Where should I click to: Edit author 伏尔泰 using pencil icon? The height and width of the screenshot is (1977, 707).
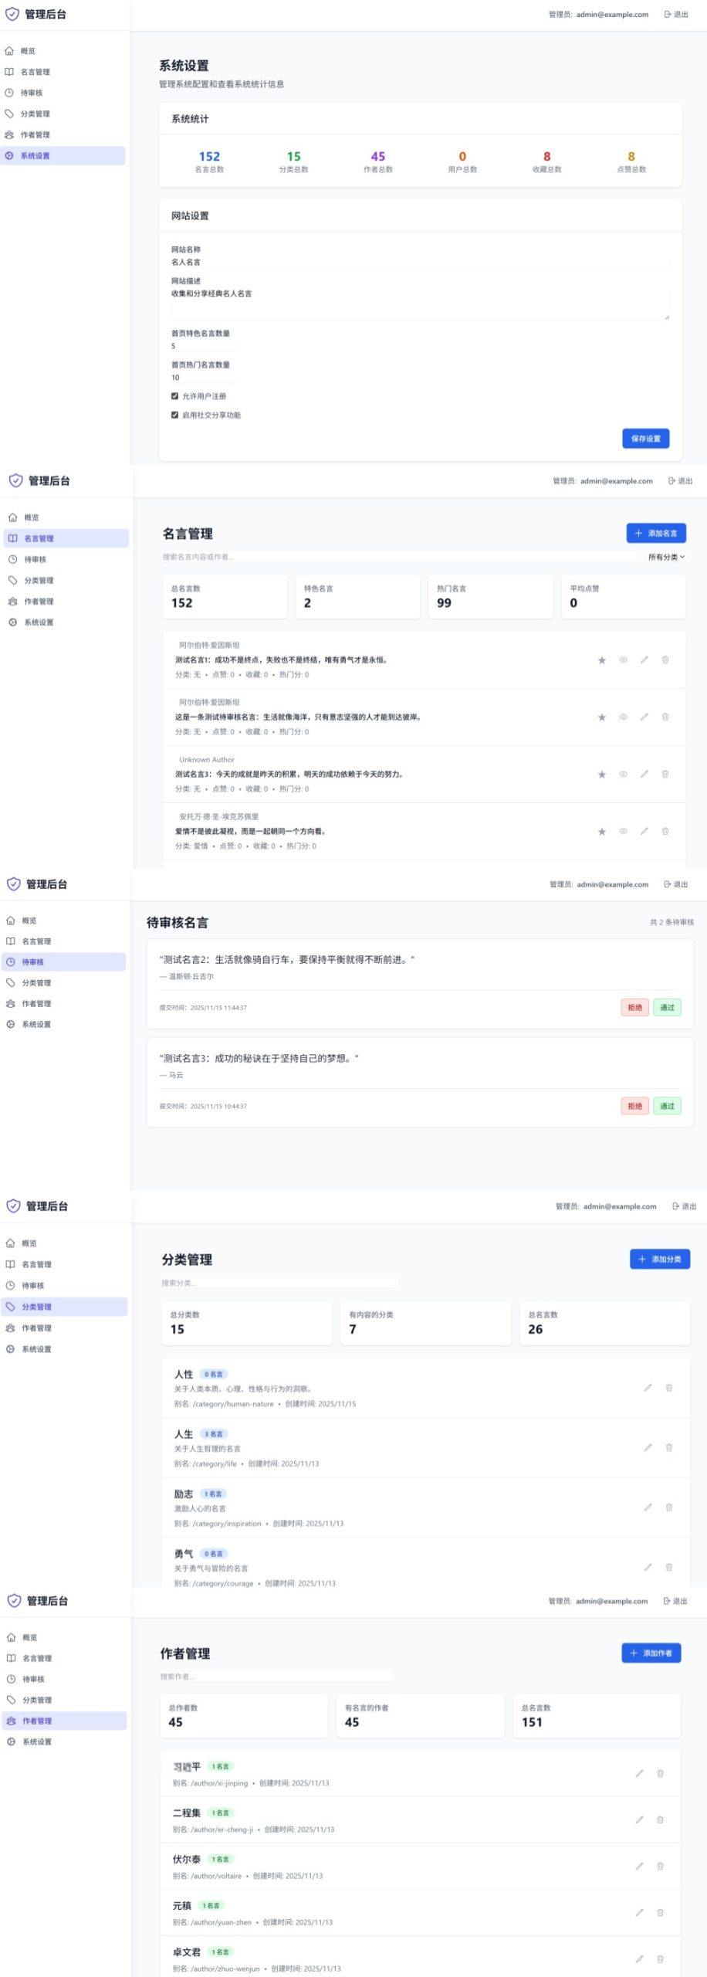pos(639,1866)
